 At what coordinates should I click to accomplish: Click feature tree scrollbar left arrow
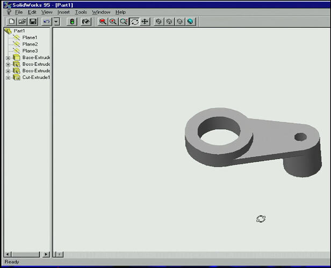click(x=8, y=254)
